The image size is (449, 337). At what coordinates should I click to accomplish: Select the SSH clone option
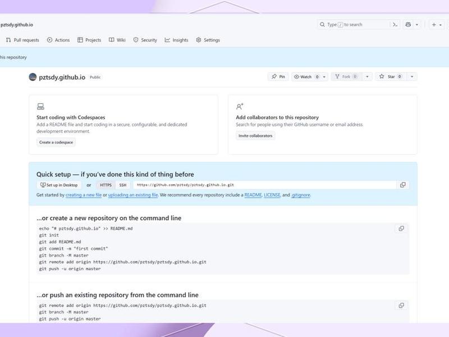tap(123, 185)
